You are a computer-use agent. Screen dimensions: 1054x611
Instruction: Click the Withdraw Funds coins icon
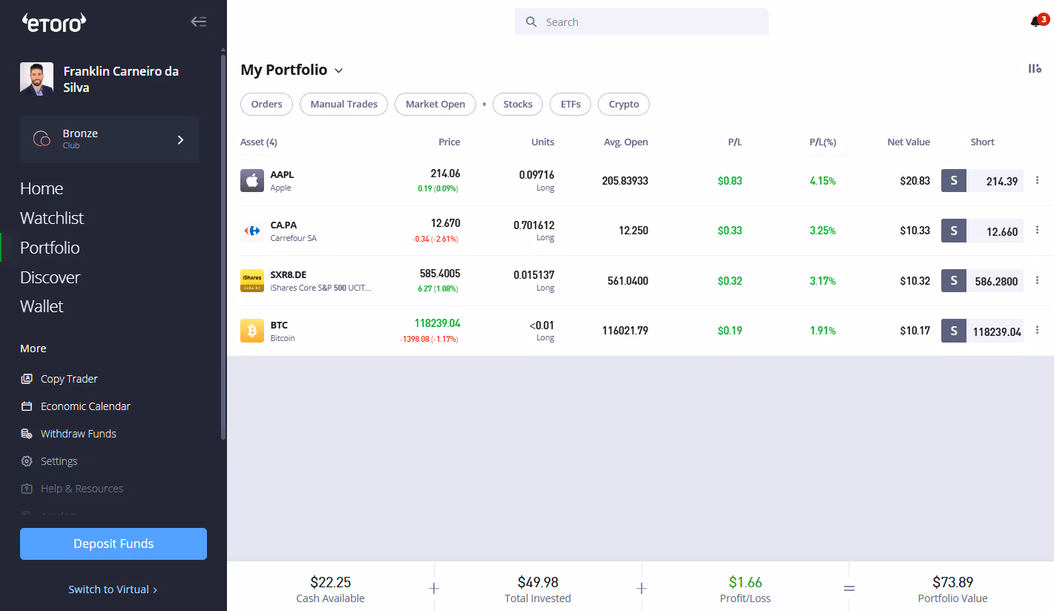pos(27,434)
